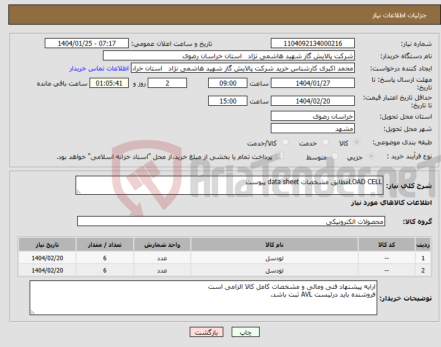Click the تعداد / مقدار column header
This screenshot has height=347, width=441.
click(105, 245)
